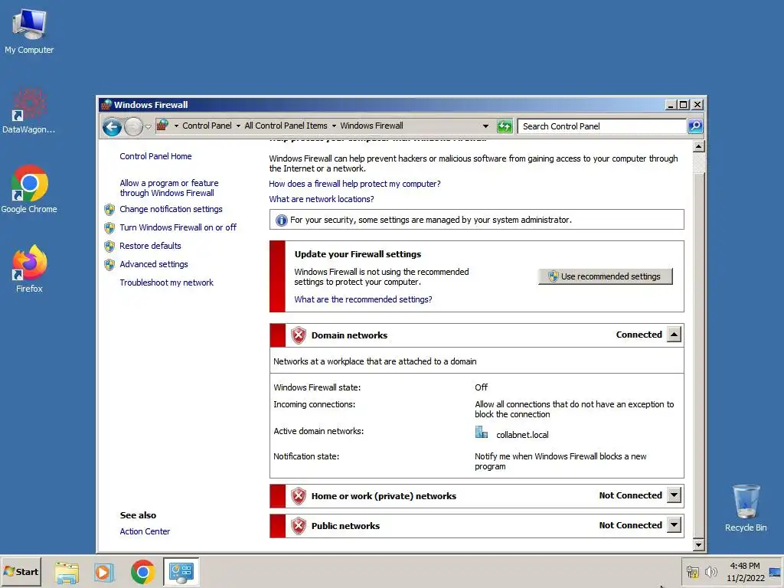Open dropdown arrow before Control Panel breadcrumb

176,126
